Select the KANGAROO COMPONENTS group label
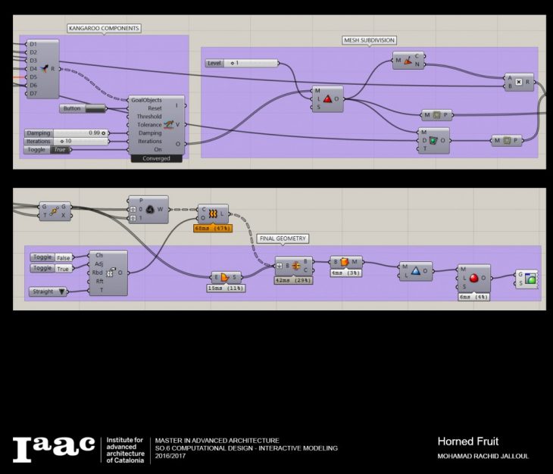553x474 pixels. 103,29
